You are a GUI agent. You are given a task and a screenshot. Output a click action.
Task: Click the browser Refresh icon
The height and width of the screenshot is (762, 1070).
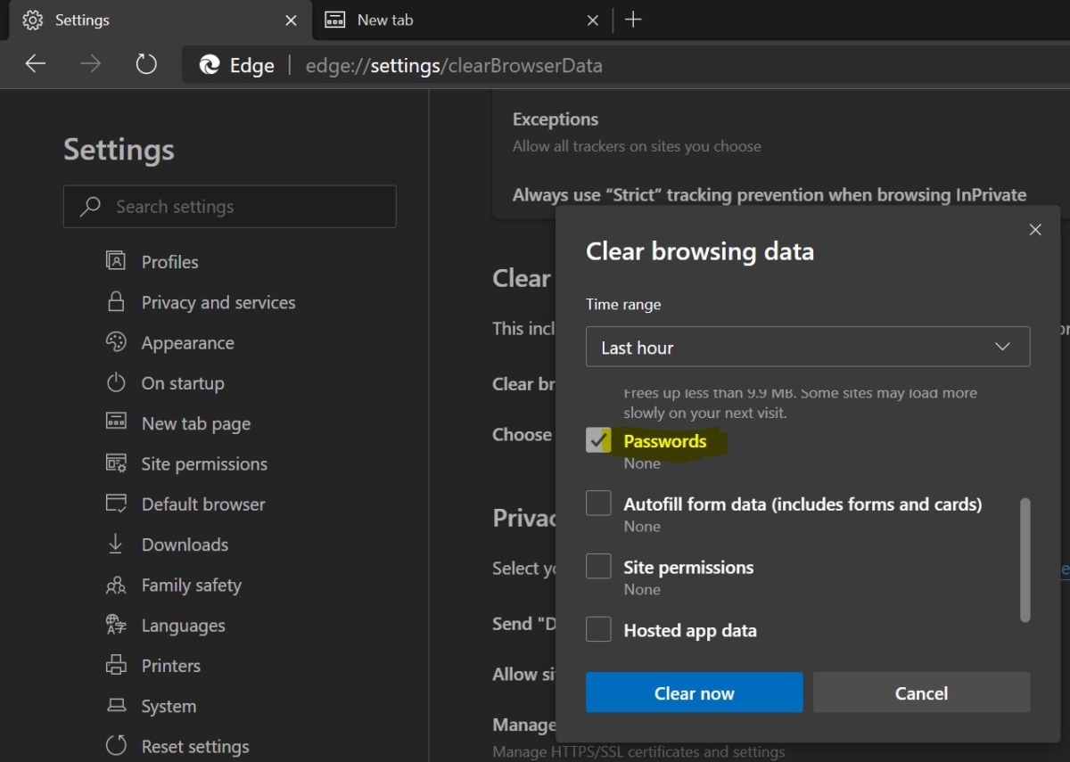146,65
